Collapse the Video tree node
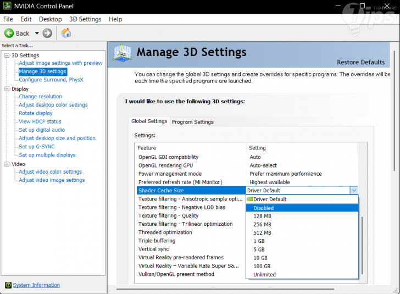This screenshot has height=294, width=400. pos(7,164)
